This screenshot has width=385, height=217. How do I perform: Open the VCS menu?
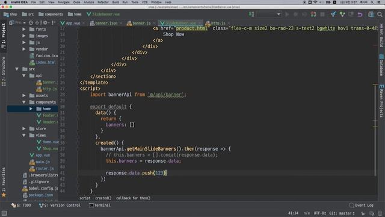pyautogui.click(x=145, y=2)
